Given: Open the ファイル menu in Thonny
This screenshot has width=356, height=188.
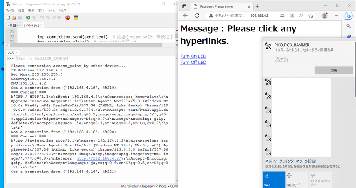Looking at the screenshot, I should point(10,10).
